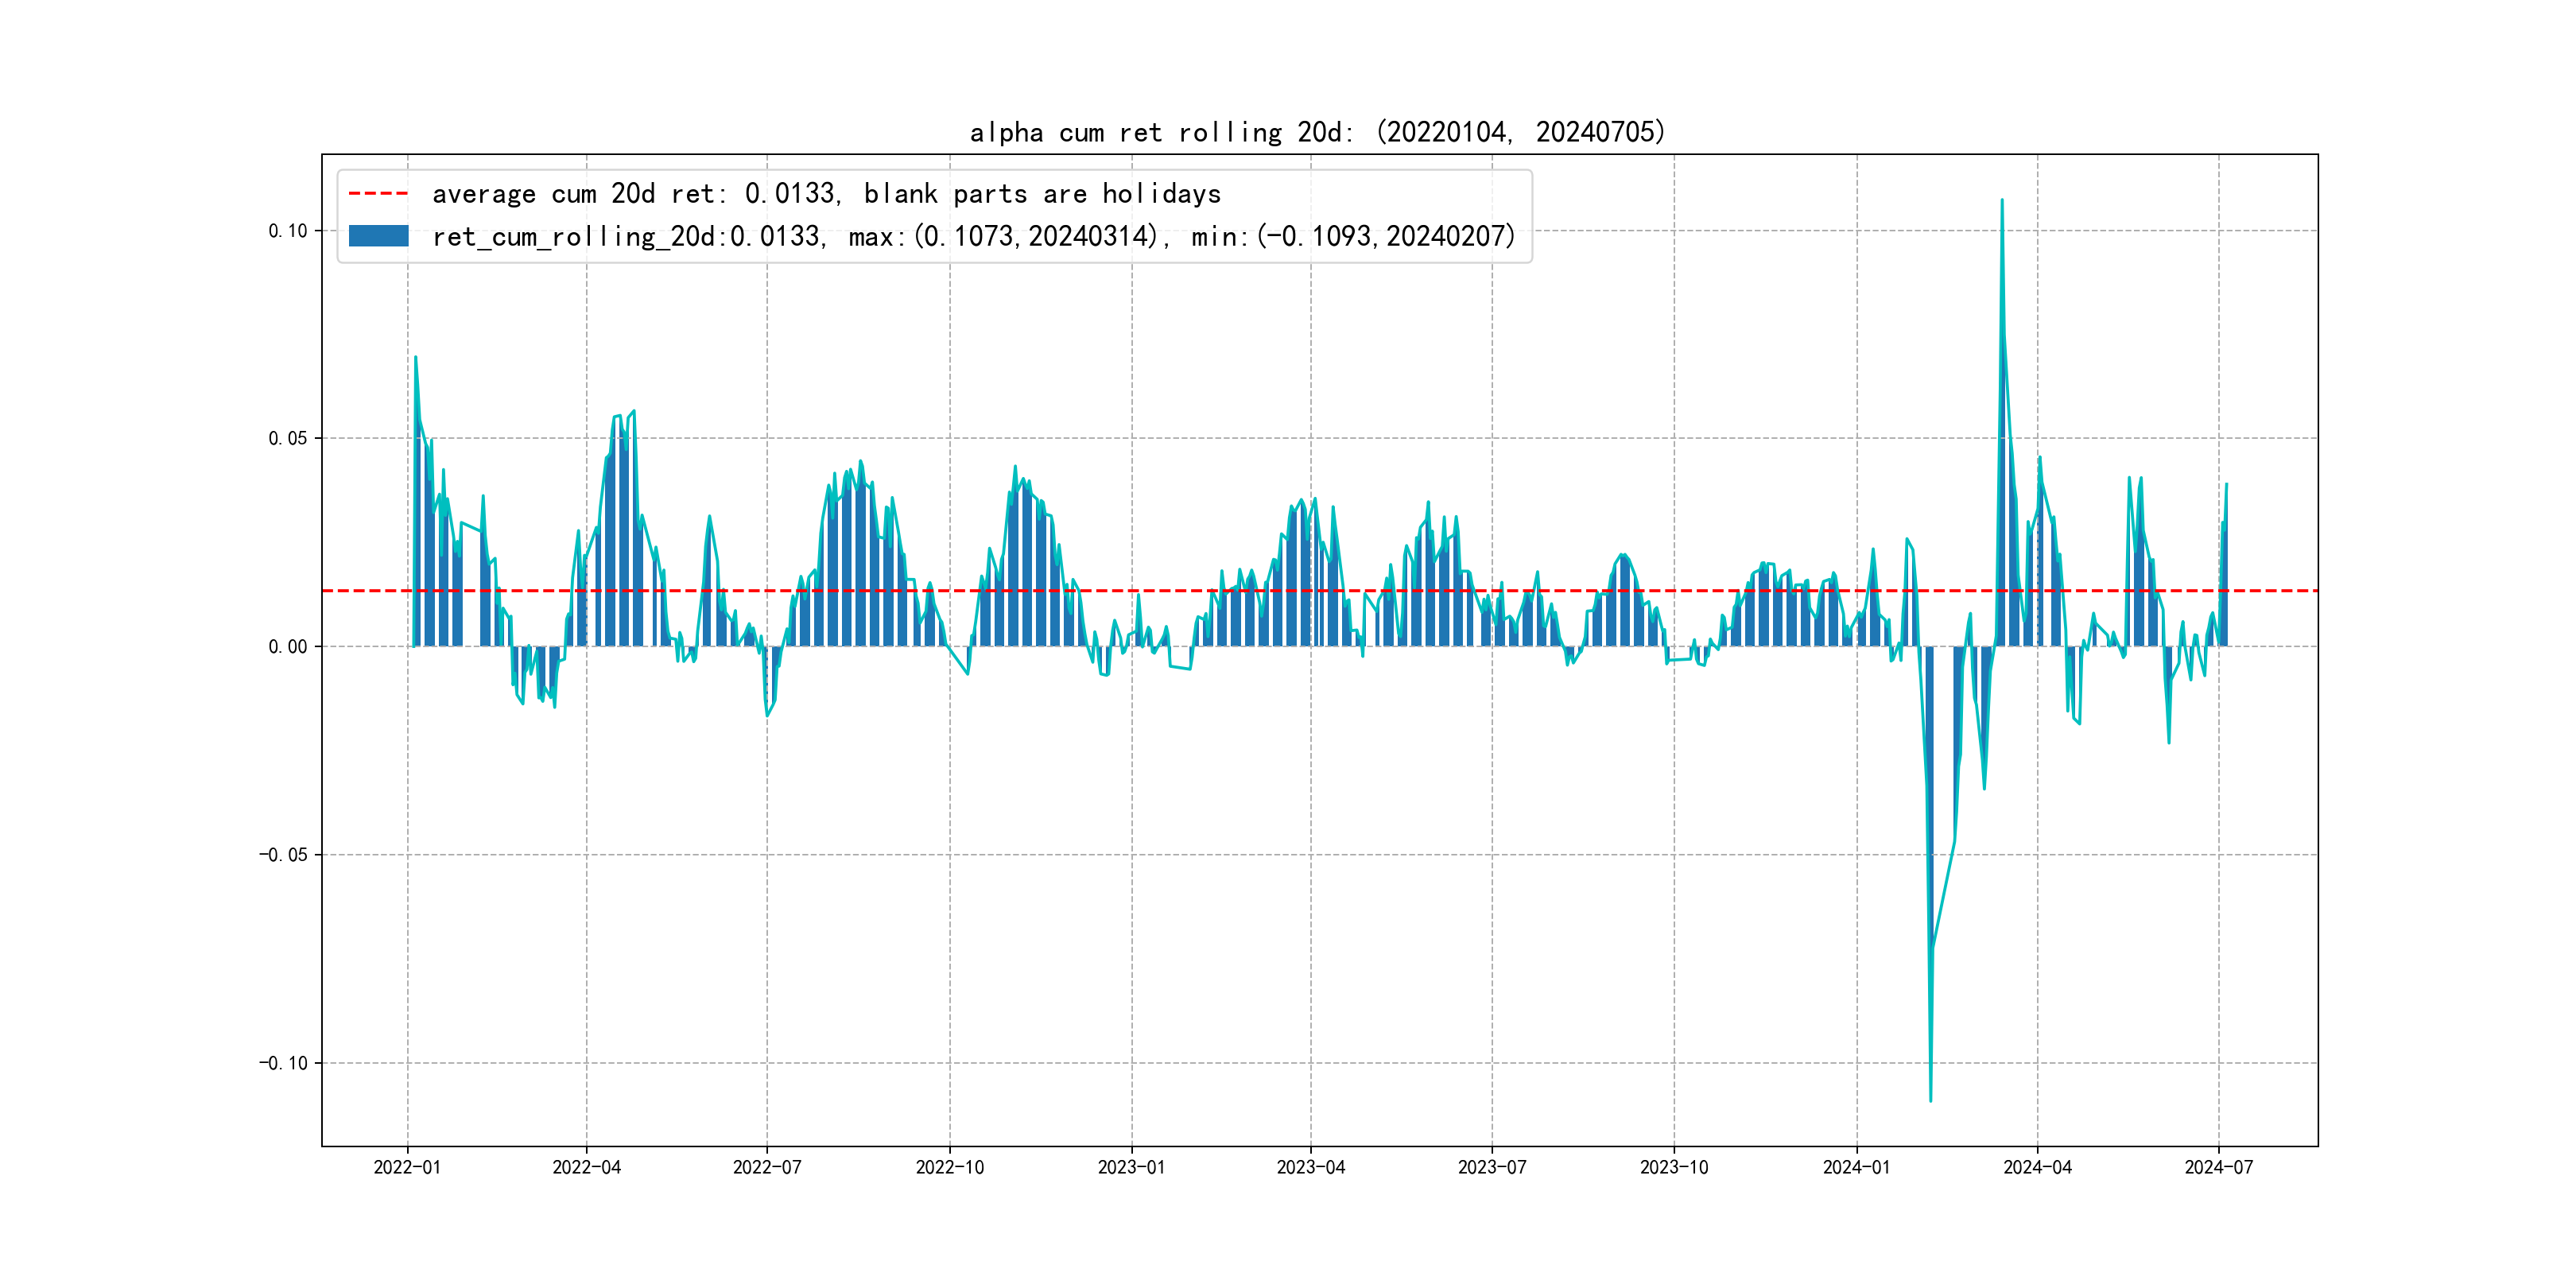Viewport: 2576px width, 1288px height.
Task: Click the 2022-04 x-axis tick label
Action: point(587,1167)
